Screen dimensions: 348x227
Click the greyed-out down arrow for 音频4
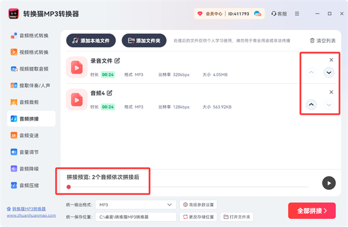(329, 105)
